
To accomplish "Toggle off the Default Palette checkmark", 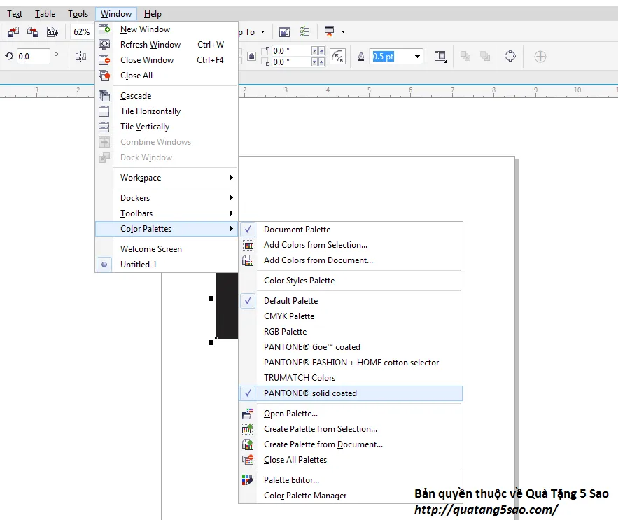I will click(248, 301).
